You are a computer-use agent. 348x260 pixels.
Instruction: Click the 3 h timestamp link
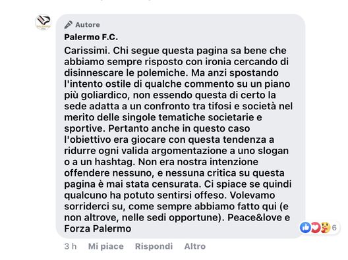point(71,246)
